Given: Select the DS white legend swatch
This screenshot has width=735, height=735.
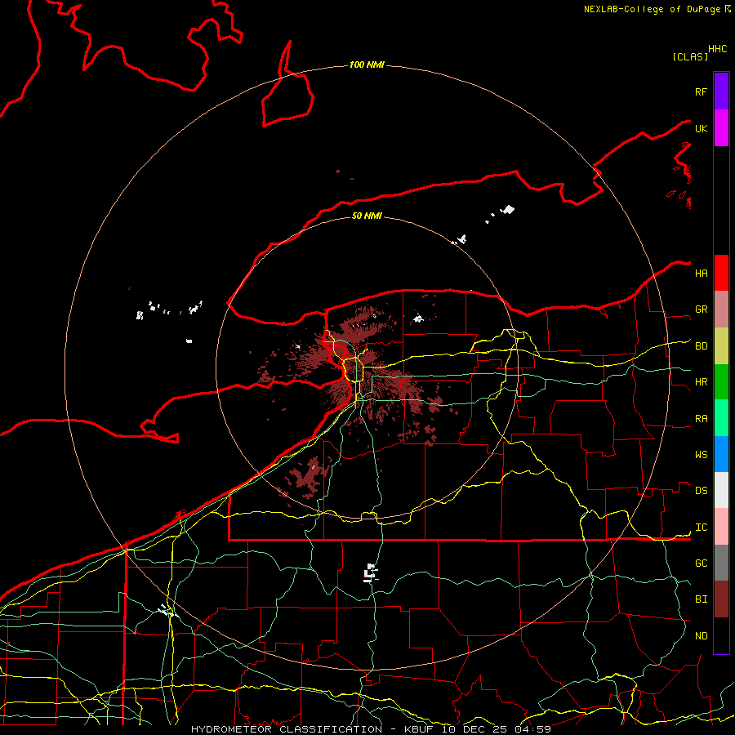Looking at the screenshot, I should [721, 490].
